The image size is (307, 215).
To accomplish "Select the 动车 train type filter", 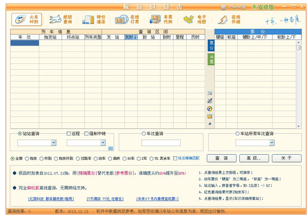I will point(95,158).
